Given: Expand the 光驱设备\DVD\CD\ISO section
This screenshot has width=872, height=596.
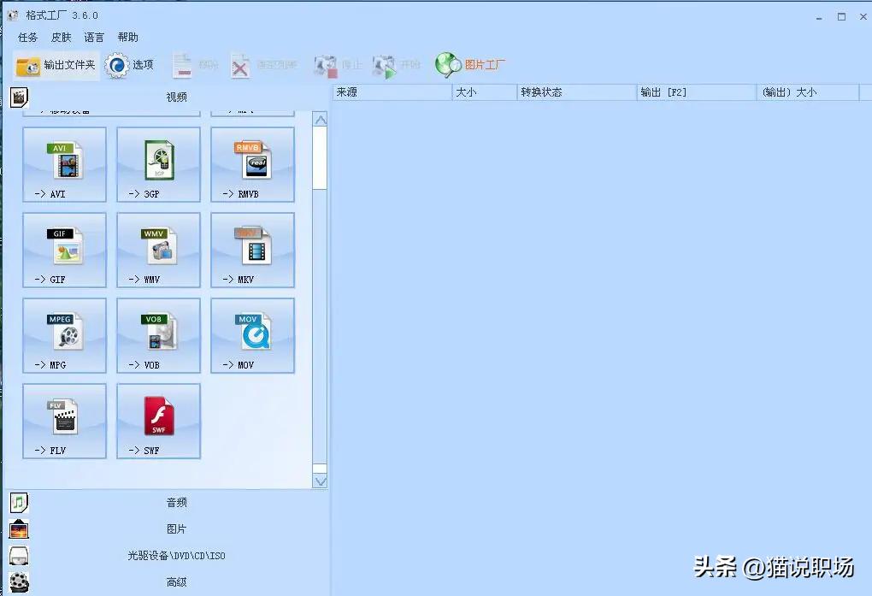Looking at the screenshot, I should (176, 556).
